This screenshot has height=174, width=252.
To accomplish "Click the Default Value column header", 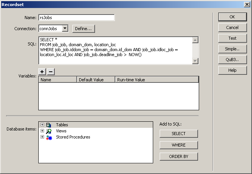I will click(96, 80).
